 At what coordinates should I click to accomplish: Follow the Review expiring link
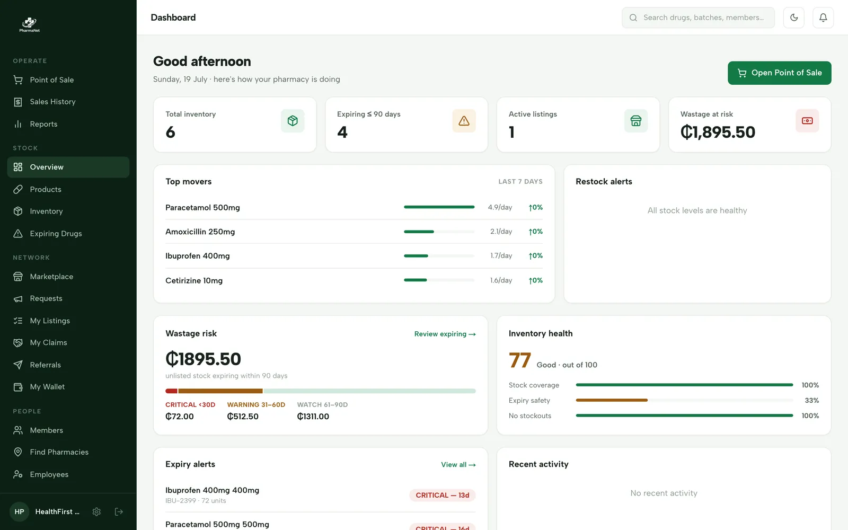point(445,334)
